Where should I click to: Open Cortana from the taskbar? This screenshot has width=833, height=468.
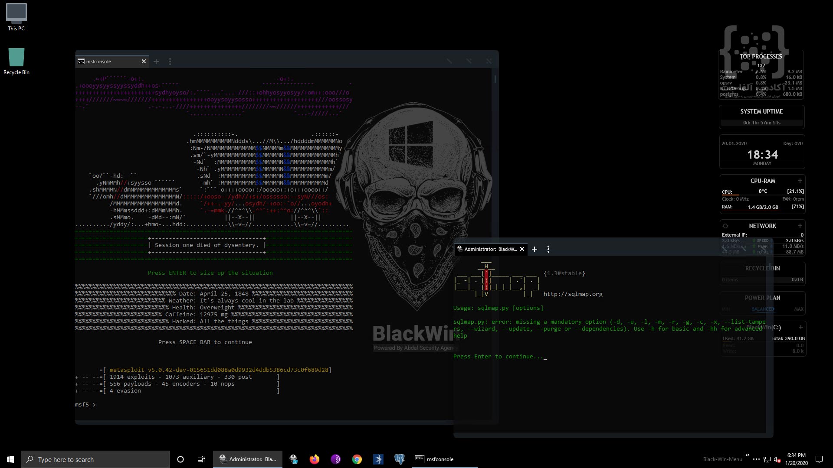[180, 459]
